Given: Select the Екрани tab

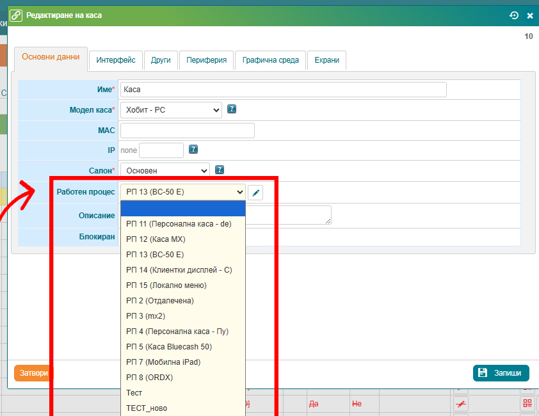Looking at the screenshot, I should [326, 60].
